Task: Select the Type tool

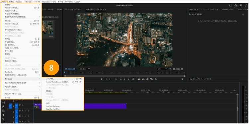Action: click(x=3, y=119)
